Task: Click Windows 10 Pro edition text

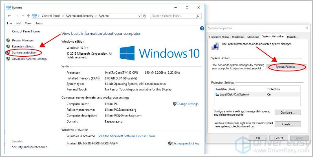Action: tap(77, 48)
